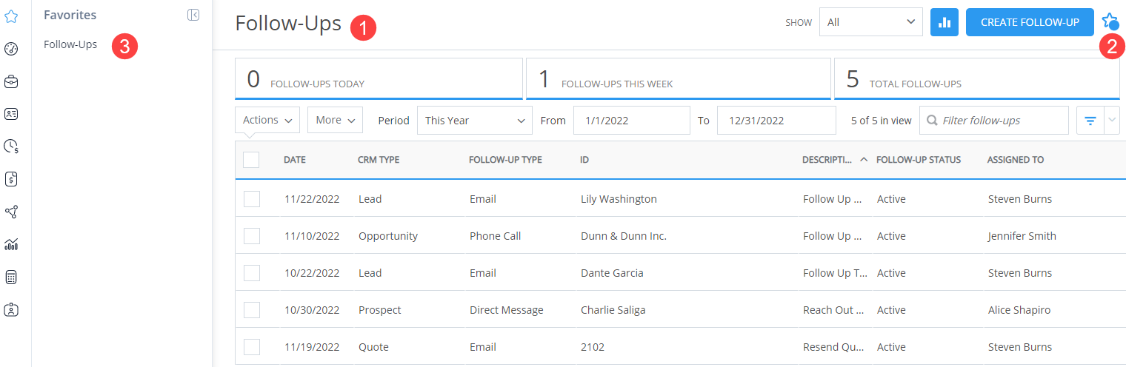Click the Dunn & Dunn Inc. cell

pos(624,236)
